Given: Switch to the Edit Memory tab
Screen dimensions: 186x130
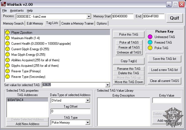Looking at the screenshot, I should coord(35,23).
